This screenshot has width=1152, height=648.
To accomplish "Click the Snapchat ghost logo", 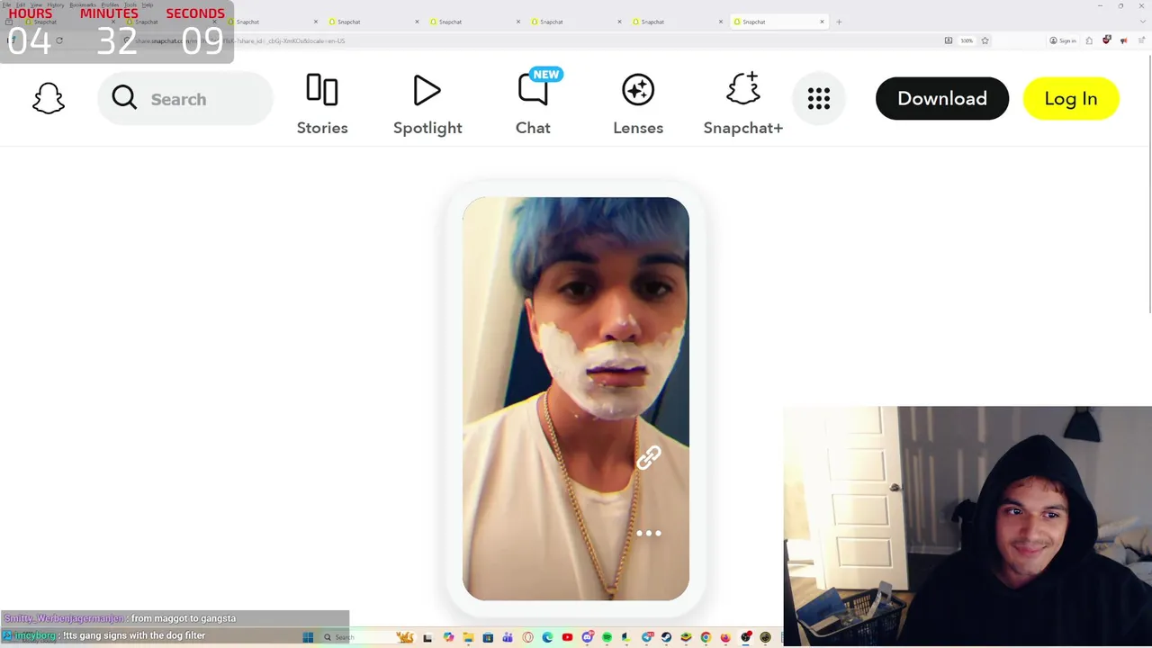I will [x=49, y=99].
